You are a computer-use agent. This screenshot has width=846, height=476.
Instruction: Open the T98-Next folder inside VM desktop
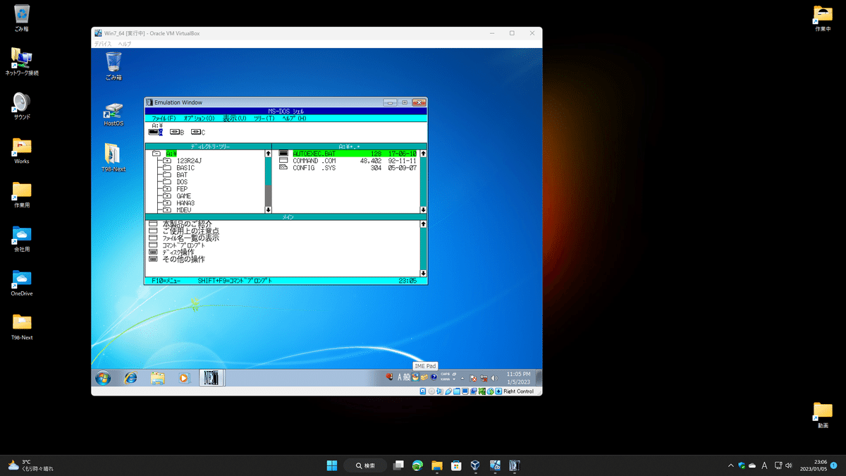click(113, 157)
